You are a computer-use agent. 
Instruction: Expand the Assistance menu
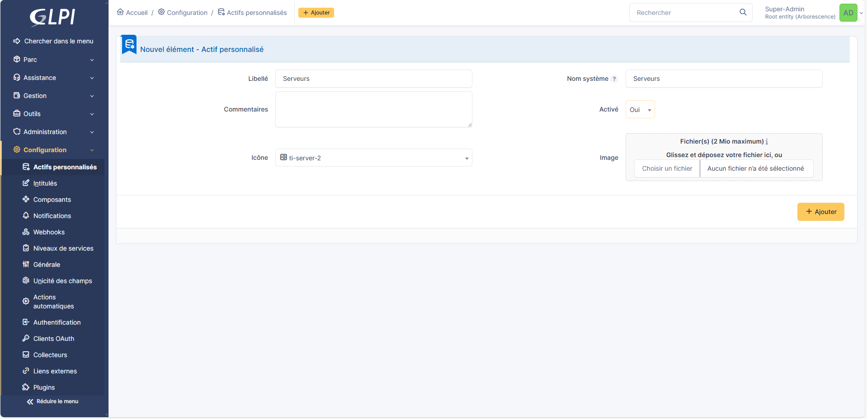(x=54, y=78)
